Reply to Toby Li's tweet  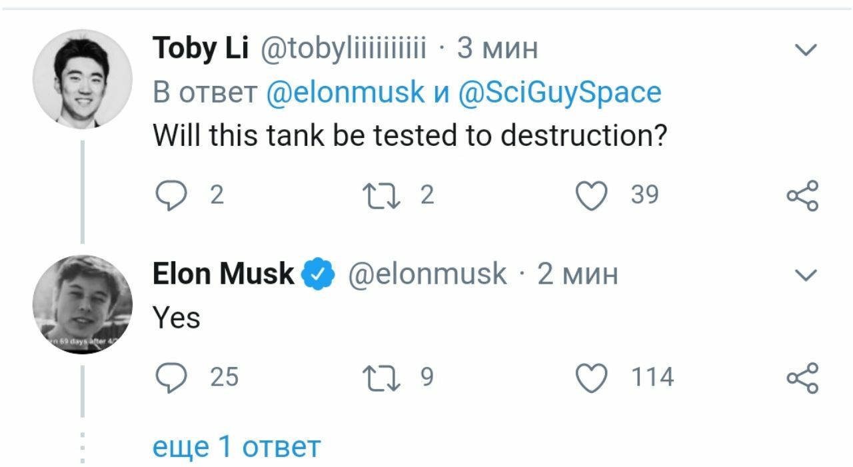coord(170,196)
